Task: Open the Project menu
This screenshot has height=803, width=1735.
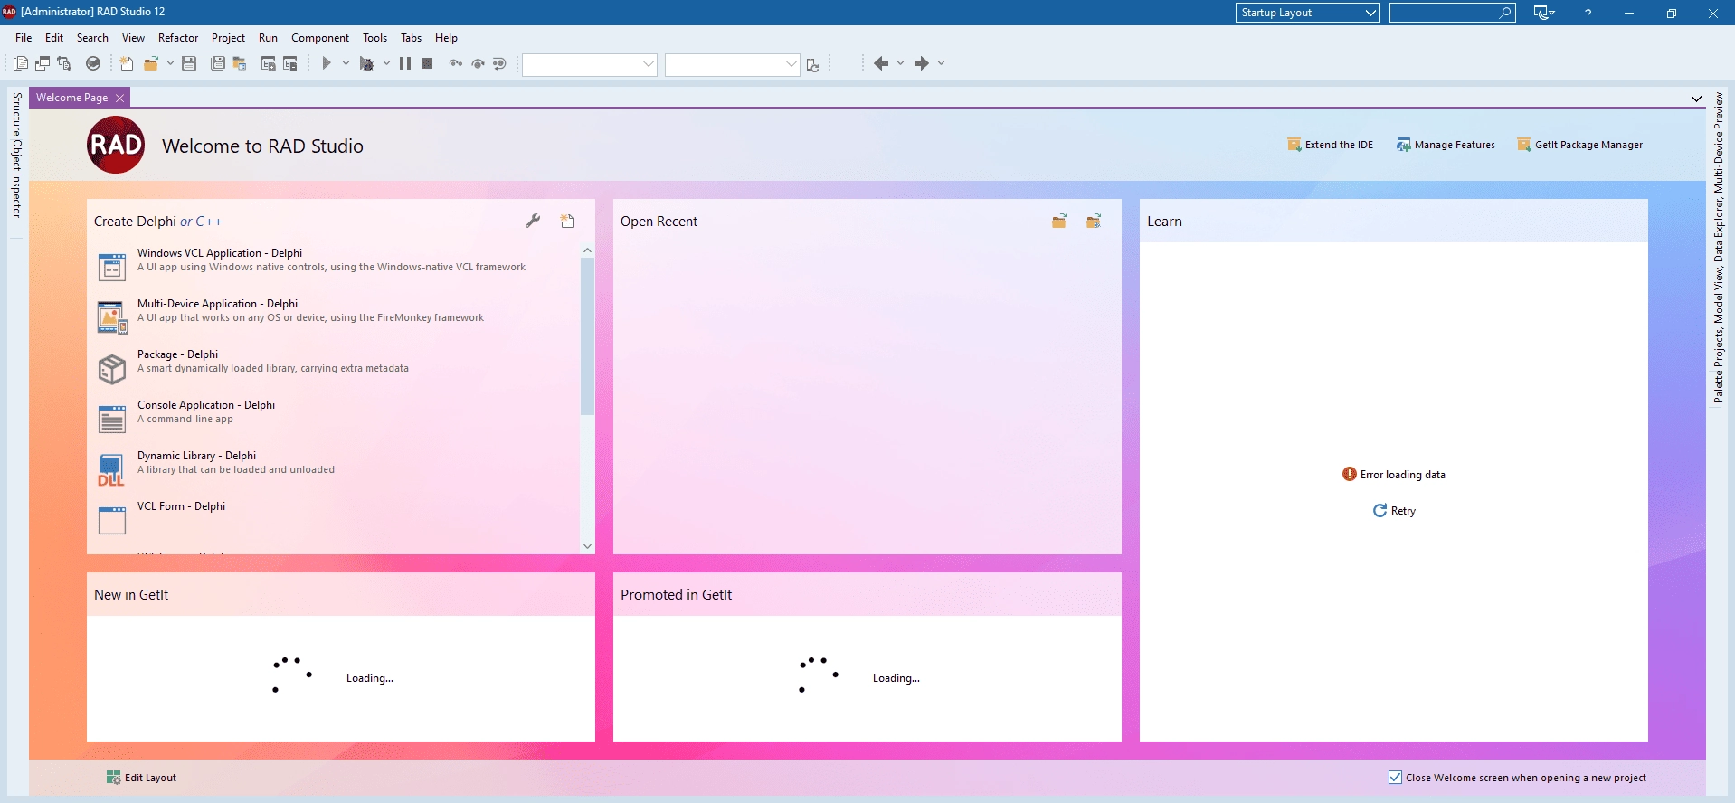Action: (x=228, y=38)
